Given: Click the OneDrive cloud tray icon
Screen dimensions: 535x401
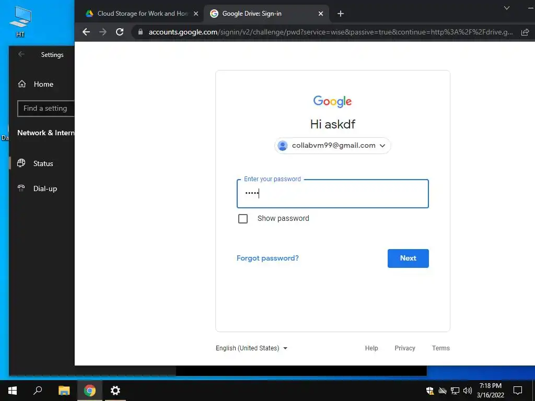Looking at the screenshot, I should [443, 391].
